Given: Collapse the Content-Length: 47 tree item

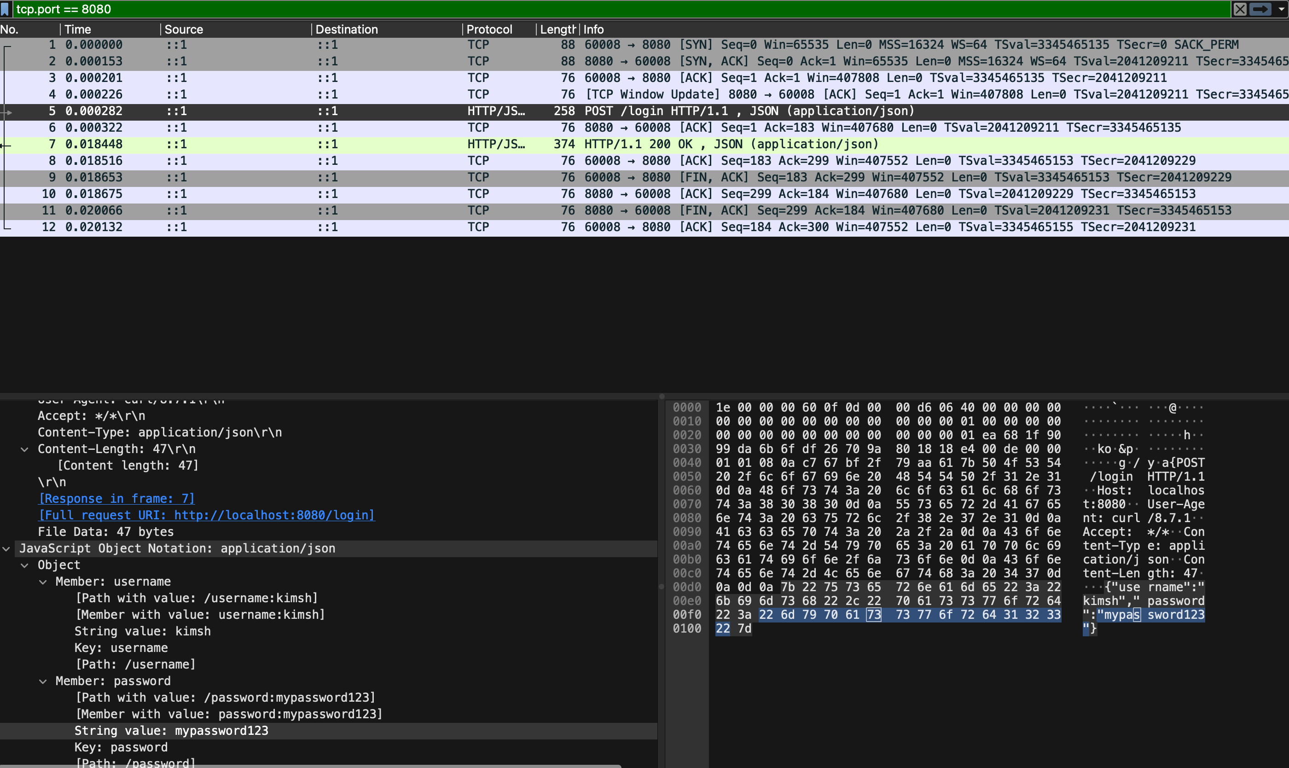Looking at the screenshot, I should pyautogui.click(x=24, y=449).
